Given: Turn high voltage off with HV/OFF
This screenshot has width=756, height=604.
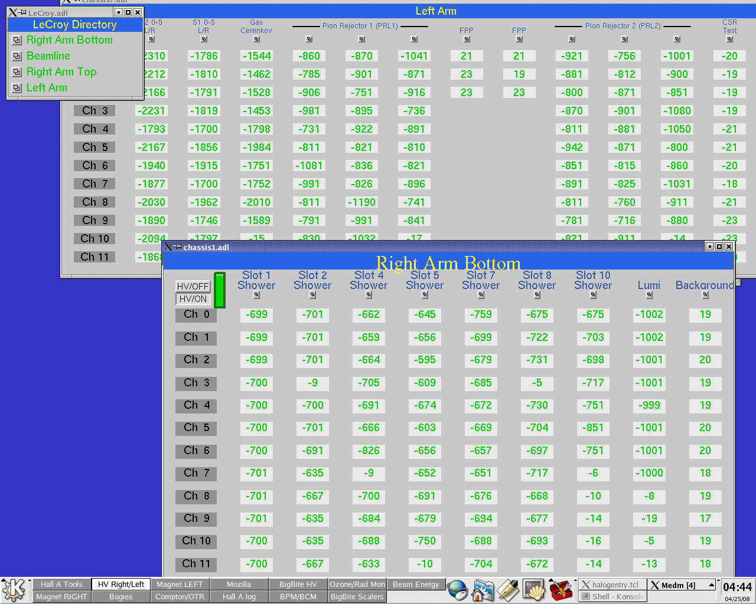Looking at the screenshot, I should click(193, 286).
